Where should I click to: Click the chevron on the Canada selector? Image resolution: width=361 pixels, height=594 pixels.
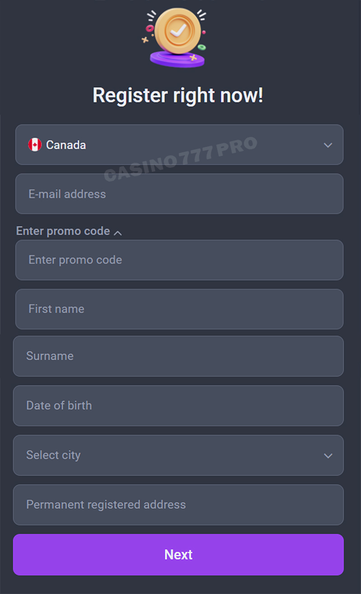point(328,145)
